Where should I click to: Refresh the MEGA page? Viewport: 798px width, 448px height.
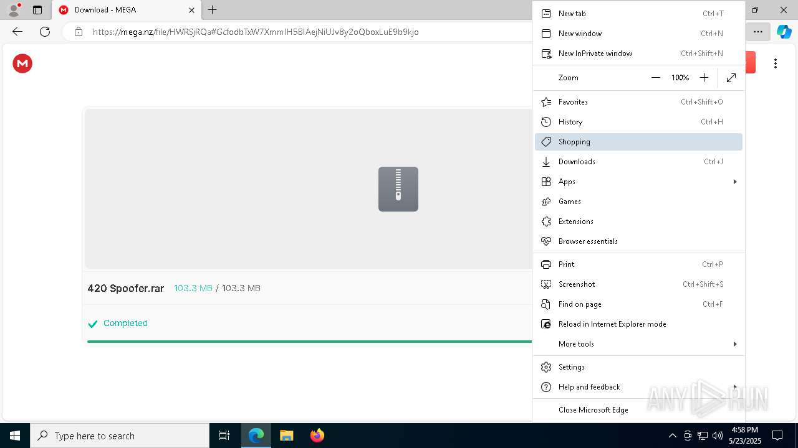point(45,32)
